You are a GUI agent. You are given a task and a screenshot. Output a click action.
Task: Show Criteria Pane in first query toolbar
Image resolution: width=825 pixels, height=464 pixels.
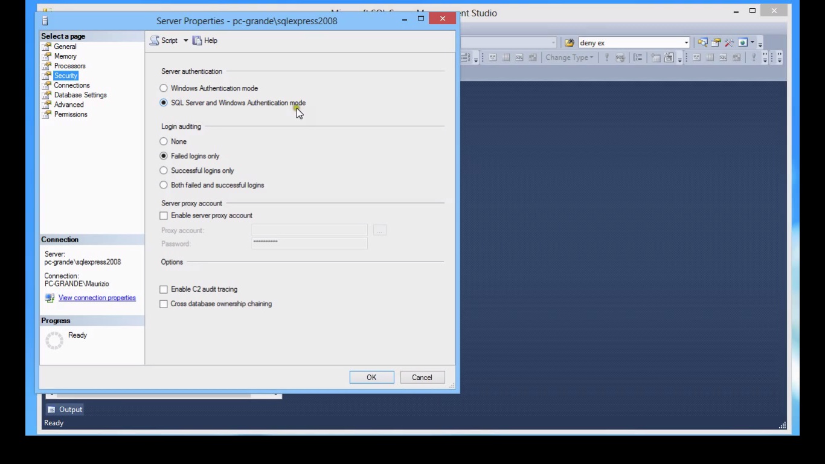(506, 57)
